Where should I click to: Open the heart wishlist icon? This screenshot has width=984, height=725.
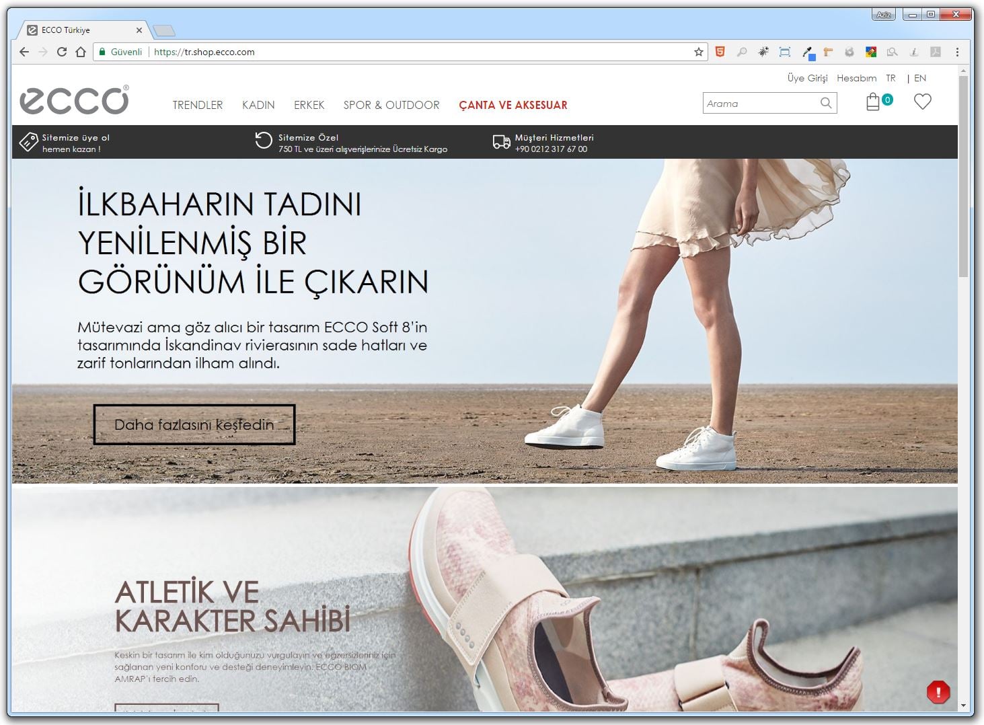click(922, 102)
